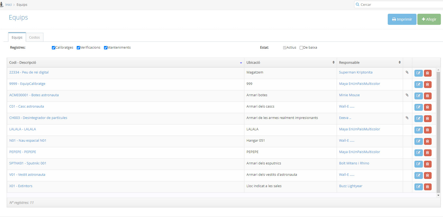
Task: Open responsible Bolt Mitens i Rhino link
Action: tap(354, 163)
